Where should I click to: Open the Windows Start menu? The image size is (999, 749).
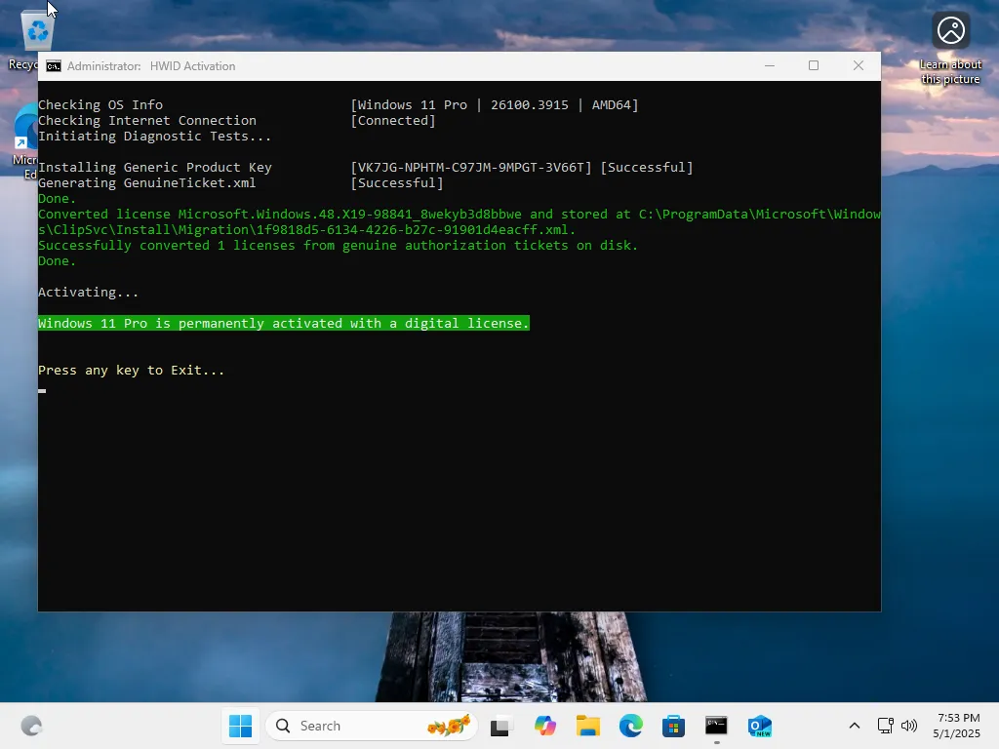(x=240, y=726)
